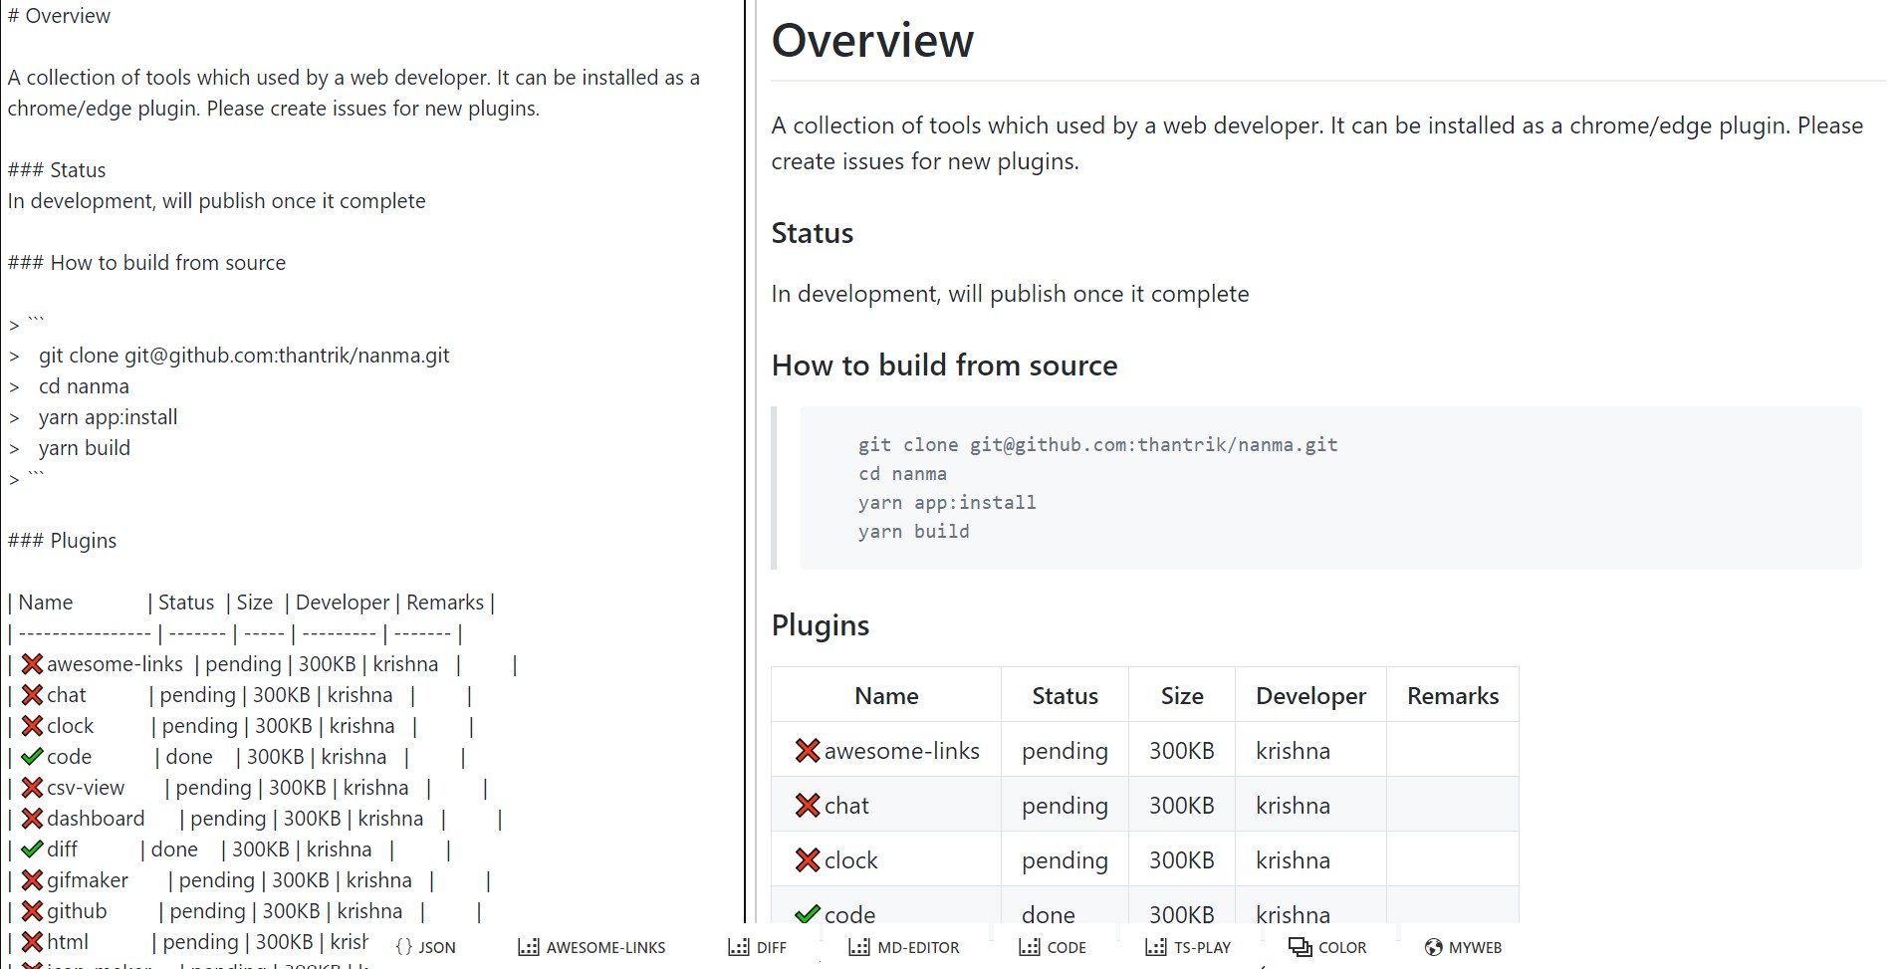Click the Remarks column header in preview table

[1453, 696]
